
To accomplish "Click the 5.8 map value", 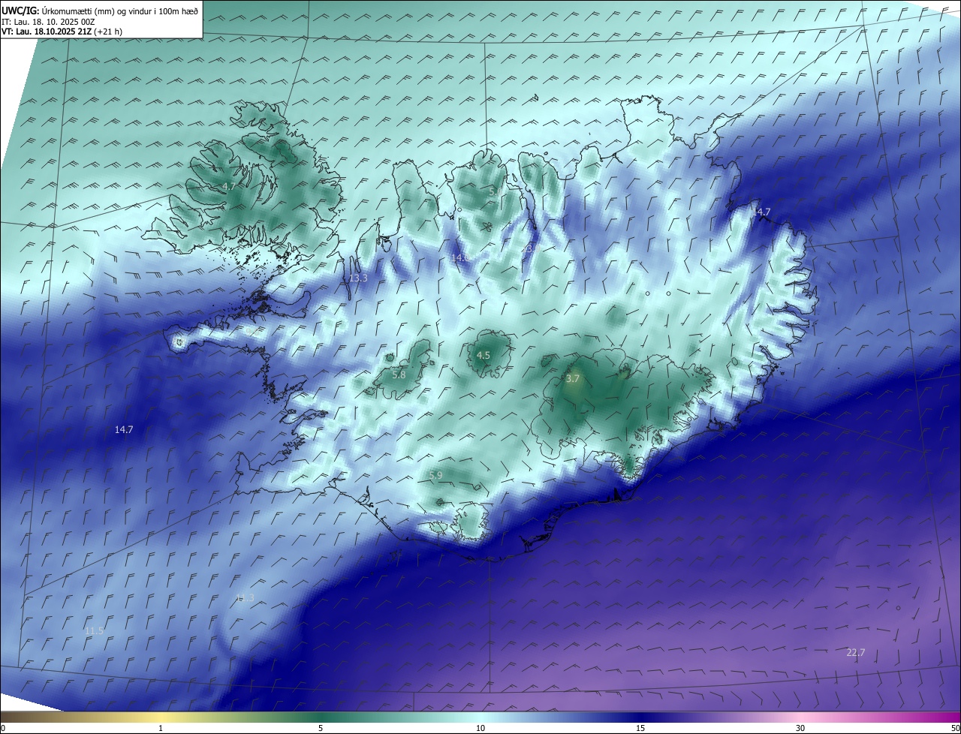I will [x=399, y=375].
